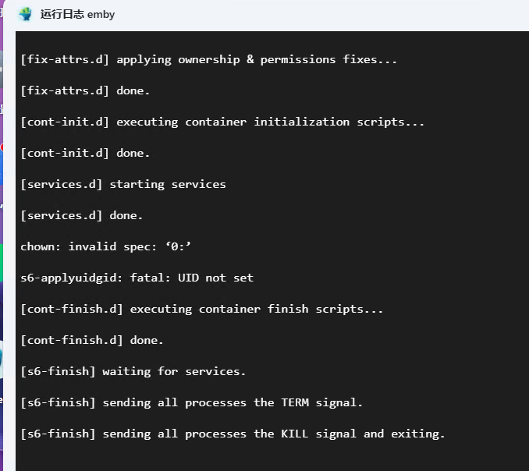Screen dimensions: 529x471
Task: Click the word KILL in the last line
Action: pyautogui.click(x=295, y=434)
